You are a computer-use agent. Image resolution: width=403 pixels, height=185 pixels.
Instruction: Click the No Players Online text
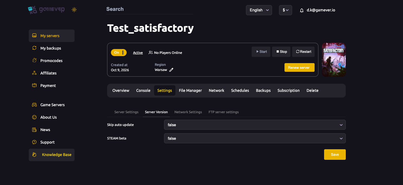coord(168,53)
